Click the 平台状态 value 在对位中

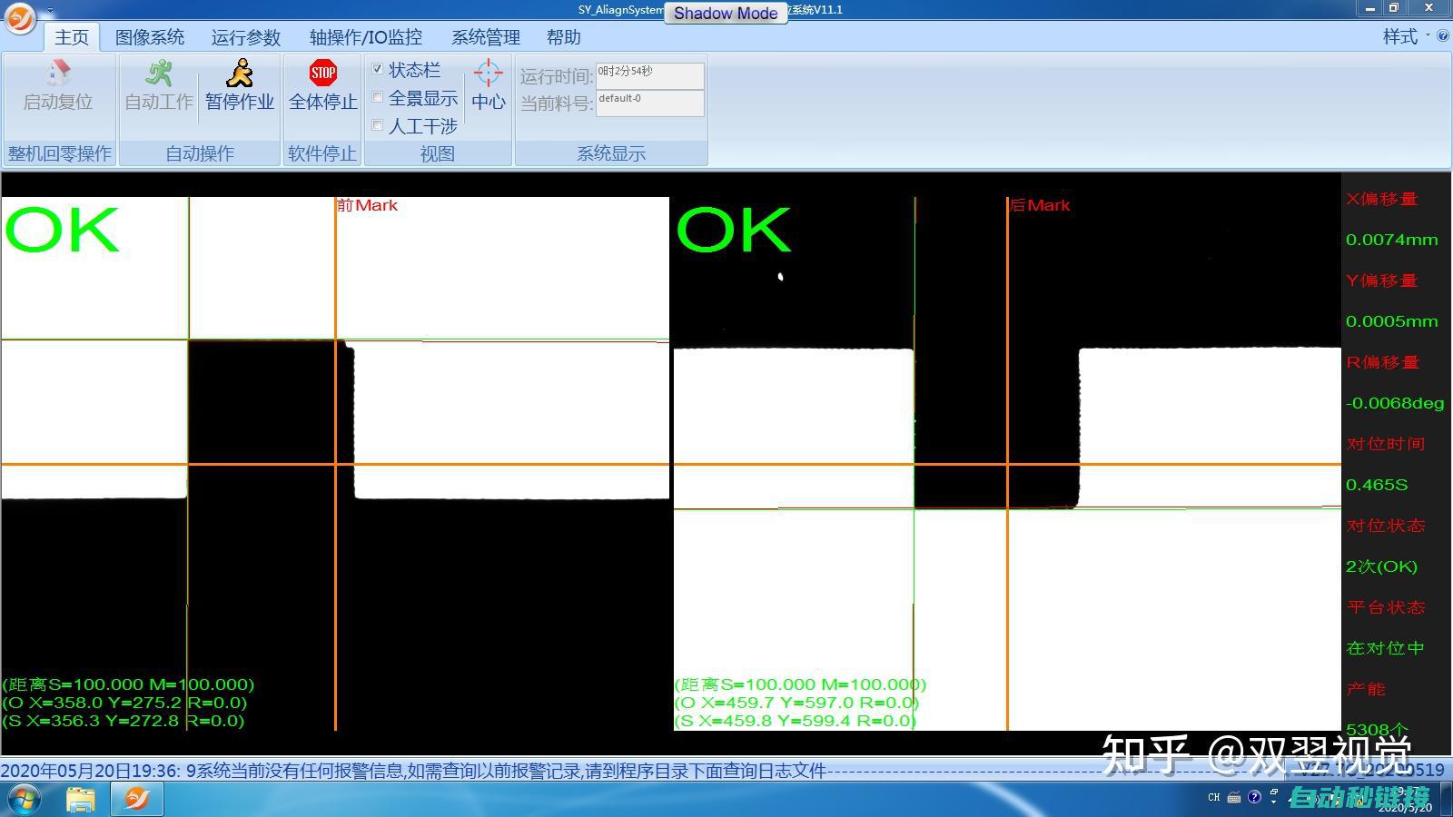click(1385, 648)
